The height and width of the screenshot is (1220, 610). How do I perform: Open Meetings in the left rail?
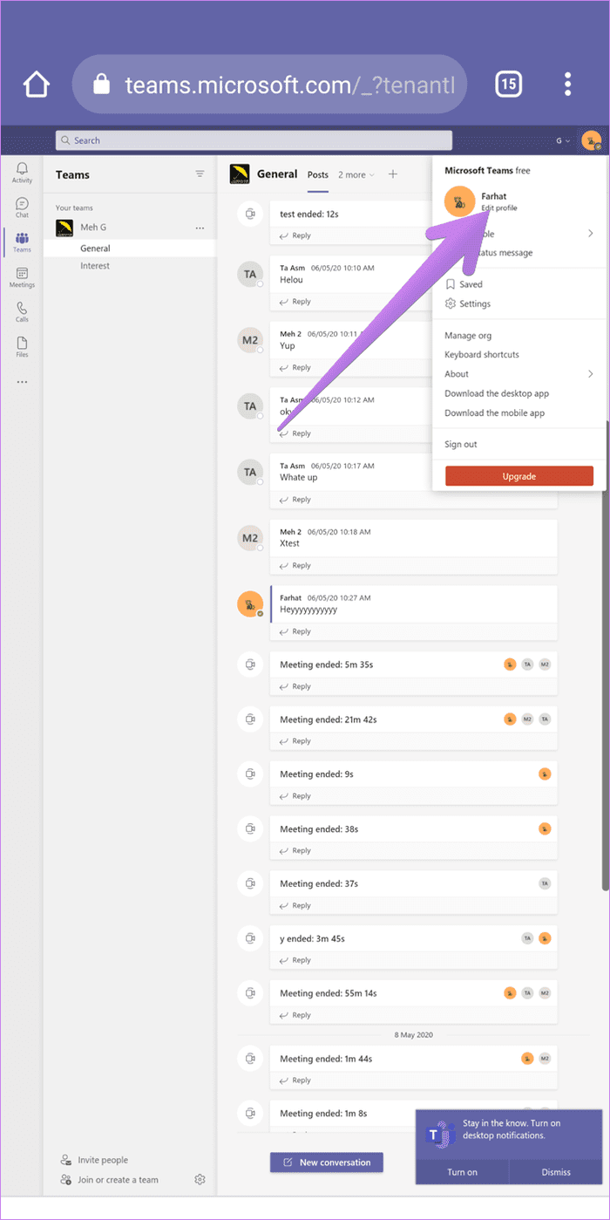click(x=22, y=277)
